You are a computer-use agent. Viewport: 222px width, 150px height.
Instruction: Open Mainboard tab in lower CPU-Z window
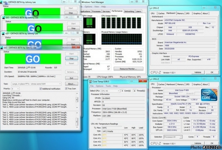[171, 84]
